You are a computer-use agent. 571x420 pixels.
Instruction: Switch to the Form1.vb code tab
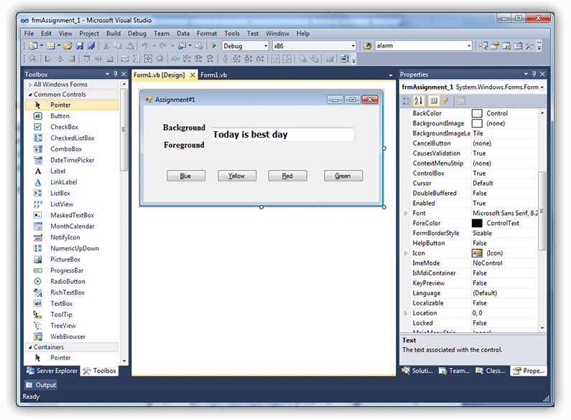pyautogui.click(x=214, y=75)
